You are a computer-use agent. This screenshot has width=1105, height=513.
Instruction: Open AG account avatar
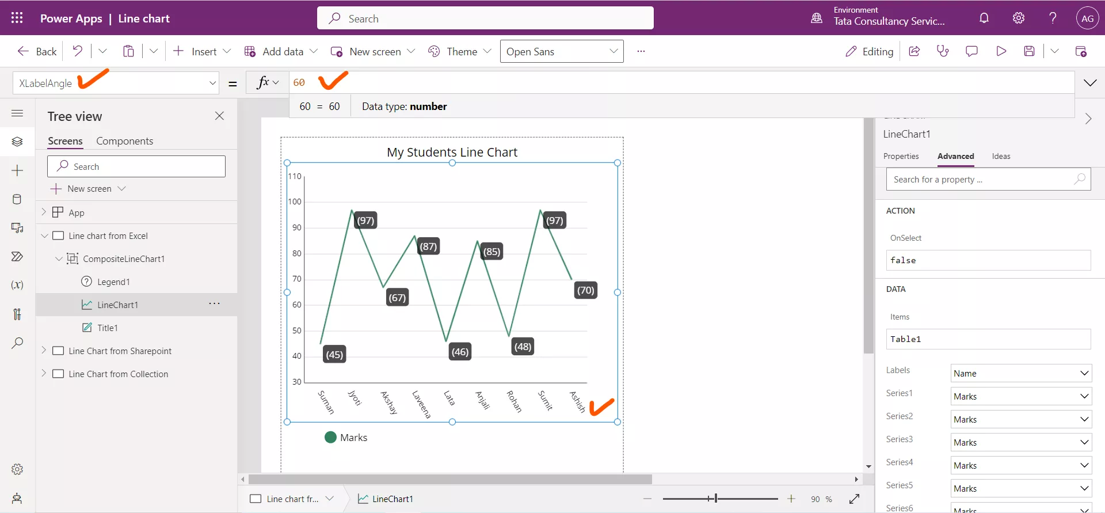pos(1087,18)
